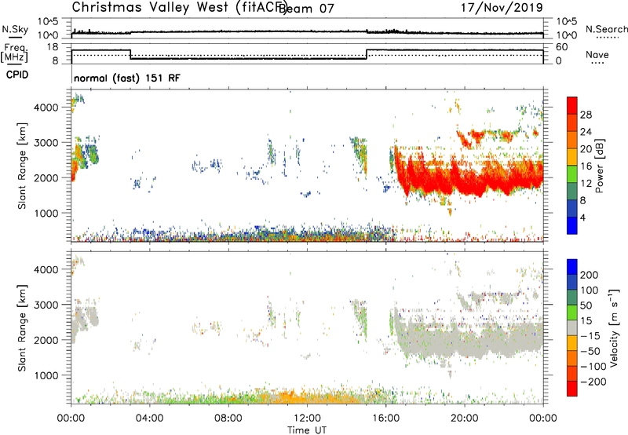
Task: Click the '20:00' time axis tick label
Action: 465,419
